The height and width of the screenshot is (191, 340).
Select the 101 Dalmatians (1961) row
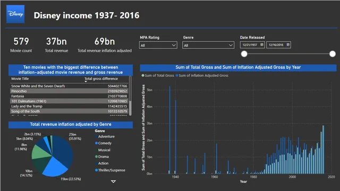click(69, 101)
